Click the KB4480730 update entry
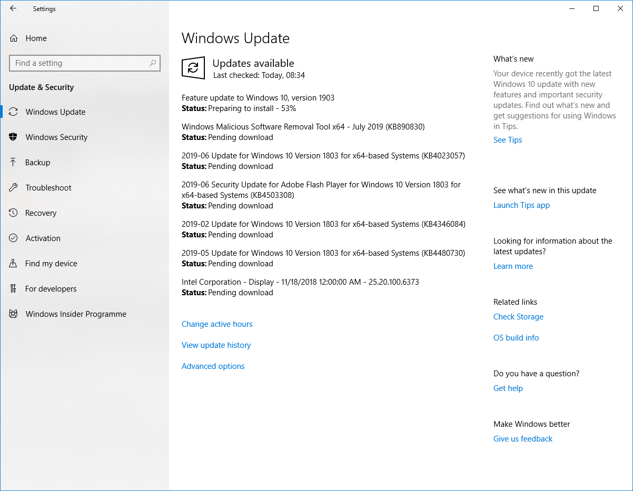 click(x=323, y=253)
